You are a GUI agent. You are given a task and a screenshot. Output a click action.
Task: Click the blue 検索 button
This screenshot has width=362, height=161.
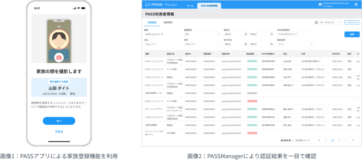pos(352,34)
